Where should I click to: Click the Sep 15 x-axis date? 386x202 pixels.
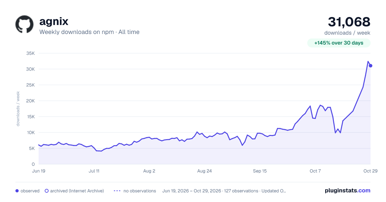click(260, 171)
